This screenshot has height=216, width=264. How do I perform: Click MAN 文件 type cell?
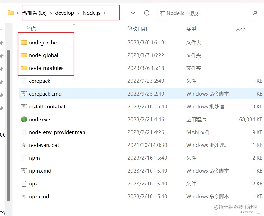[x=198, y=132]
